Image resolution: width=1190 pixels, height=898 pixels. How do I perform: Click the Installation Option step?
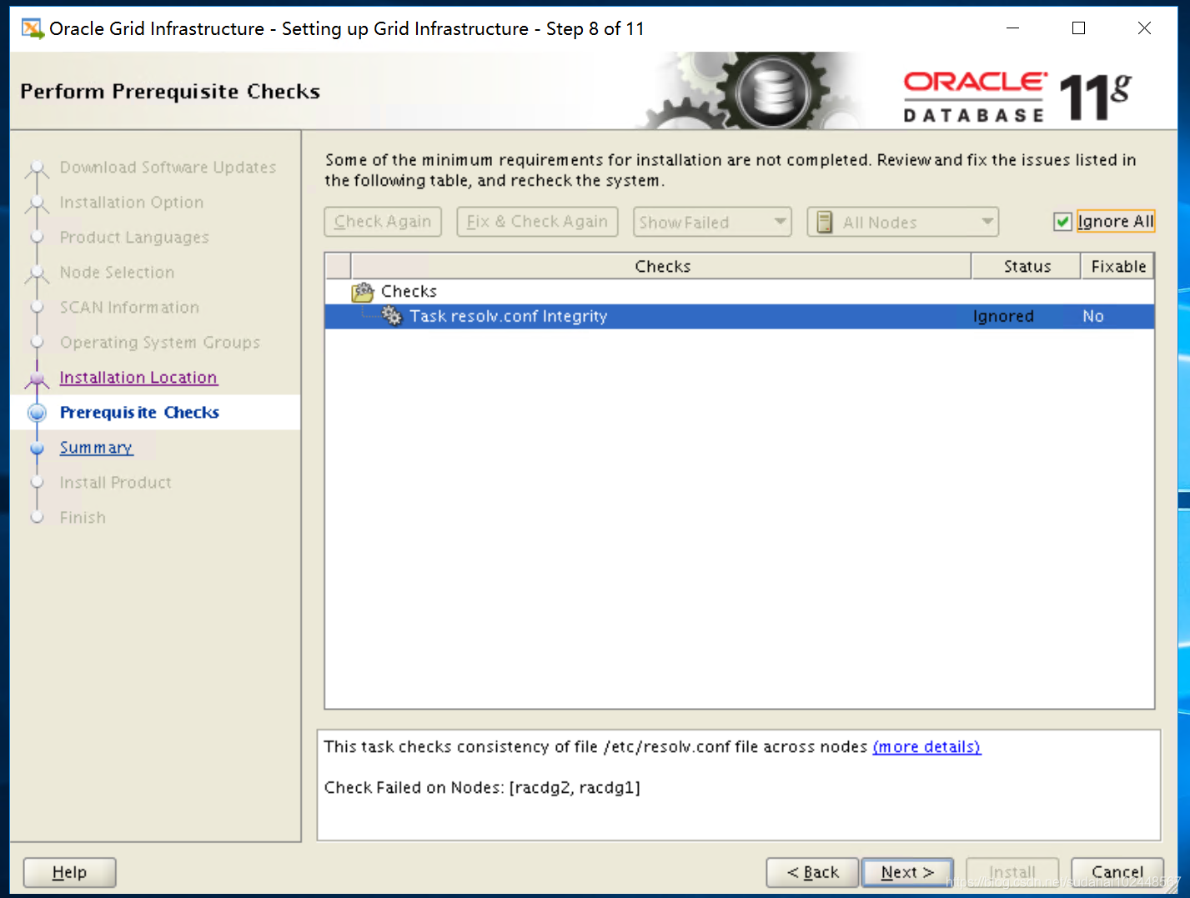click(x=132, y=203)
